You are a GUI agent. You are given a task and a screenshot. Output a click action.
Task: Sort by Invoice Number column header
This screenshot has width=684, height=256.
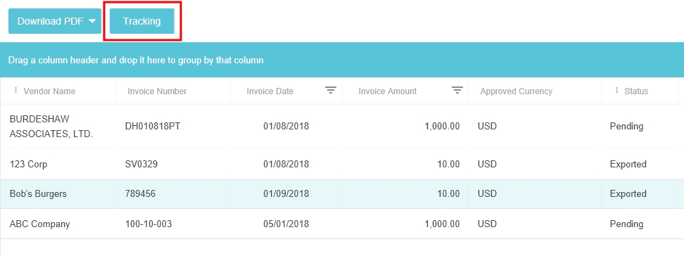[x=157, y=91]
